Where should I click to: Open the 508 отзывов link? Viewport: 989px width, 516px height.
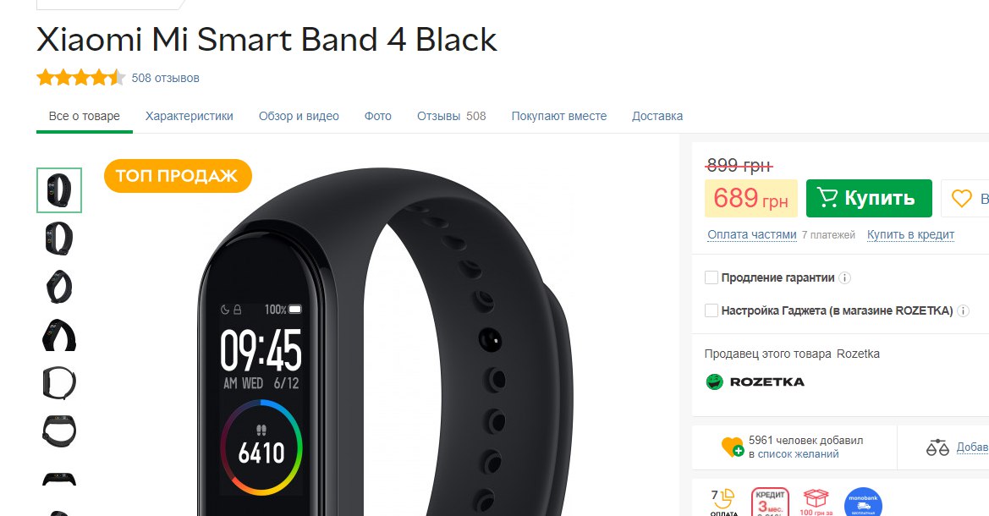(x=165, y=78)
